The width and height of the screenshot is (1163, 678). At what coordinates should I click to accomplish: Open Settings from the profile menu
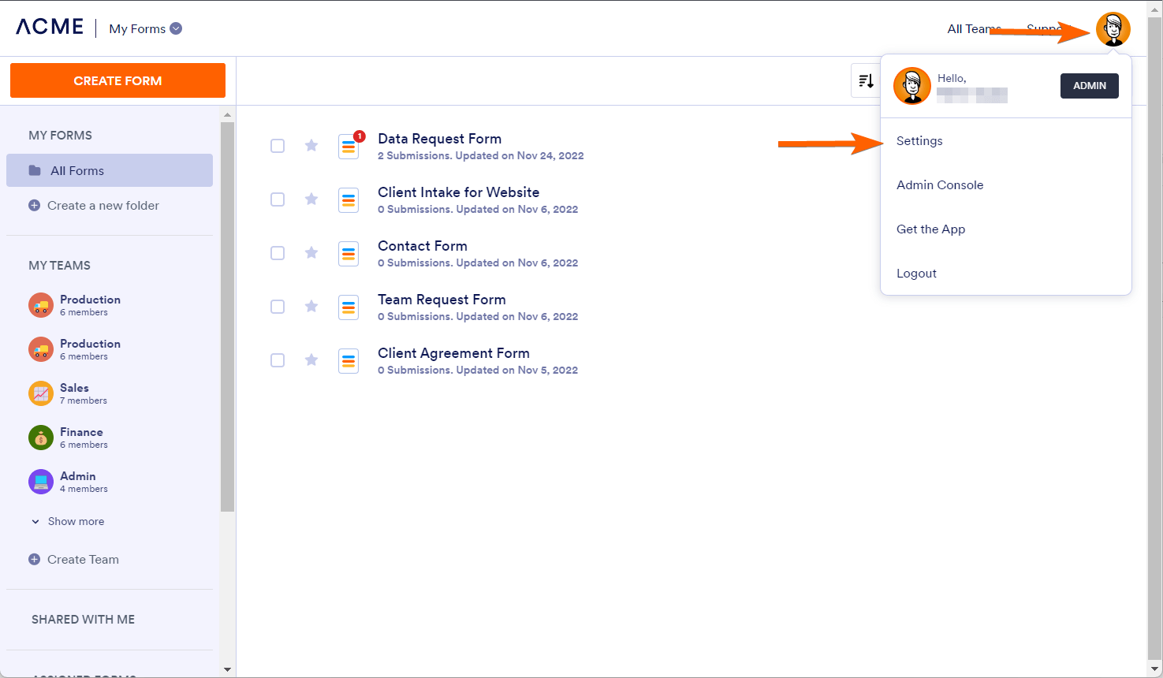pyautogui.click(x=919, y=141)
